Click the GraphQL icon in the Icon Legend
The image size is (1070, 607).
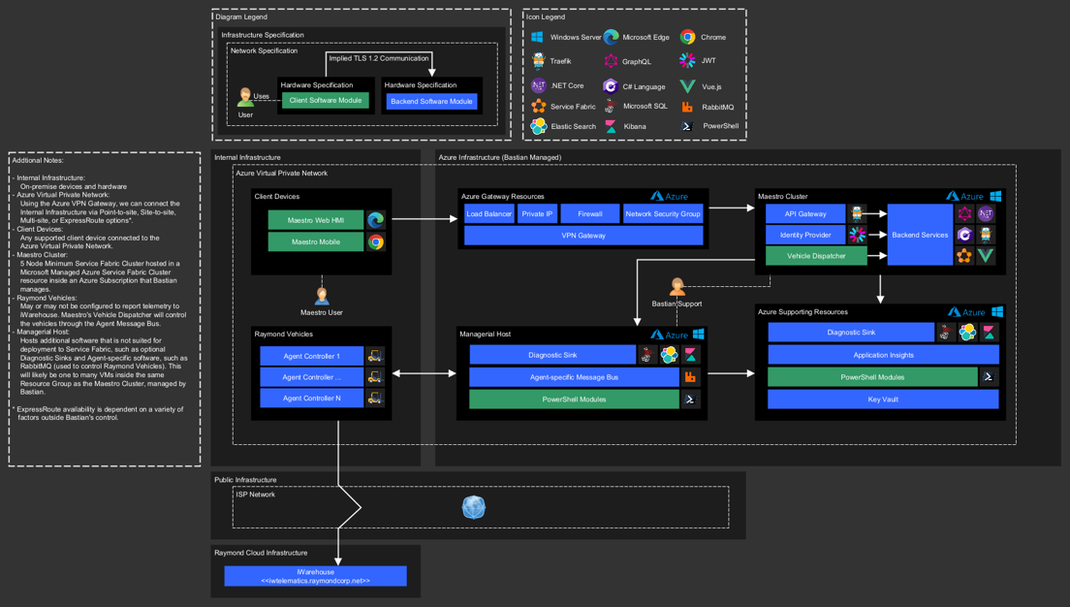(611, 61)
